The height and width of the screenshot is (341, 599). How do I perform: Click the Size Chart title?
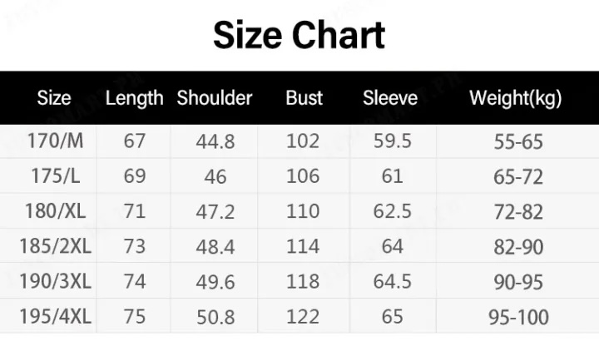pyautogui.click(x=299, y=35)
